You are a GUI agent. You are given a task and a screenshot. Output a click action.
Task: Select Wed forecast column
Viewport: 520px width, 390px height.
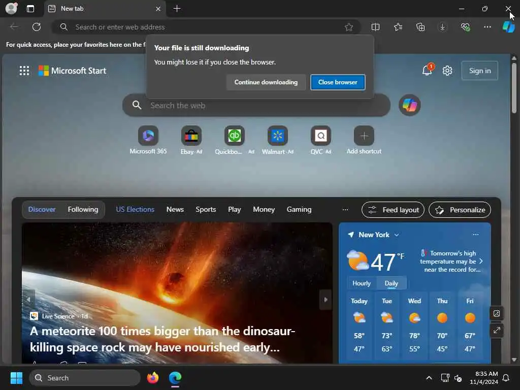pos(414,326)
